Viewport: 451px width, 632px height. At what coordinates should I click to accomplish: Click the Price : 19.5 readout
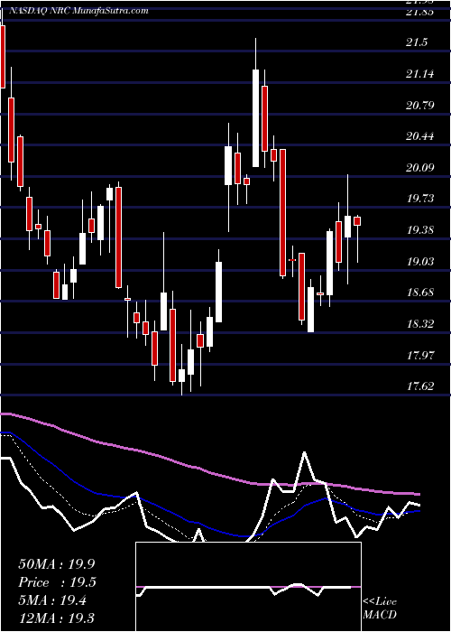click(58, 582)
